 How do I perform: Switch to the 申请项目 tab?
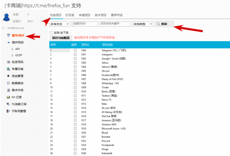pos(85,15)
